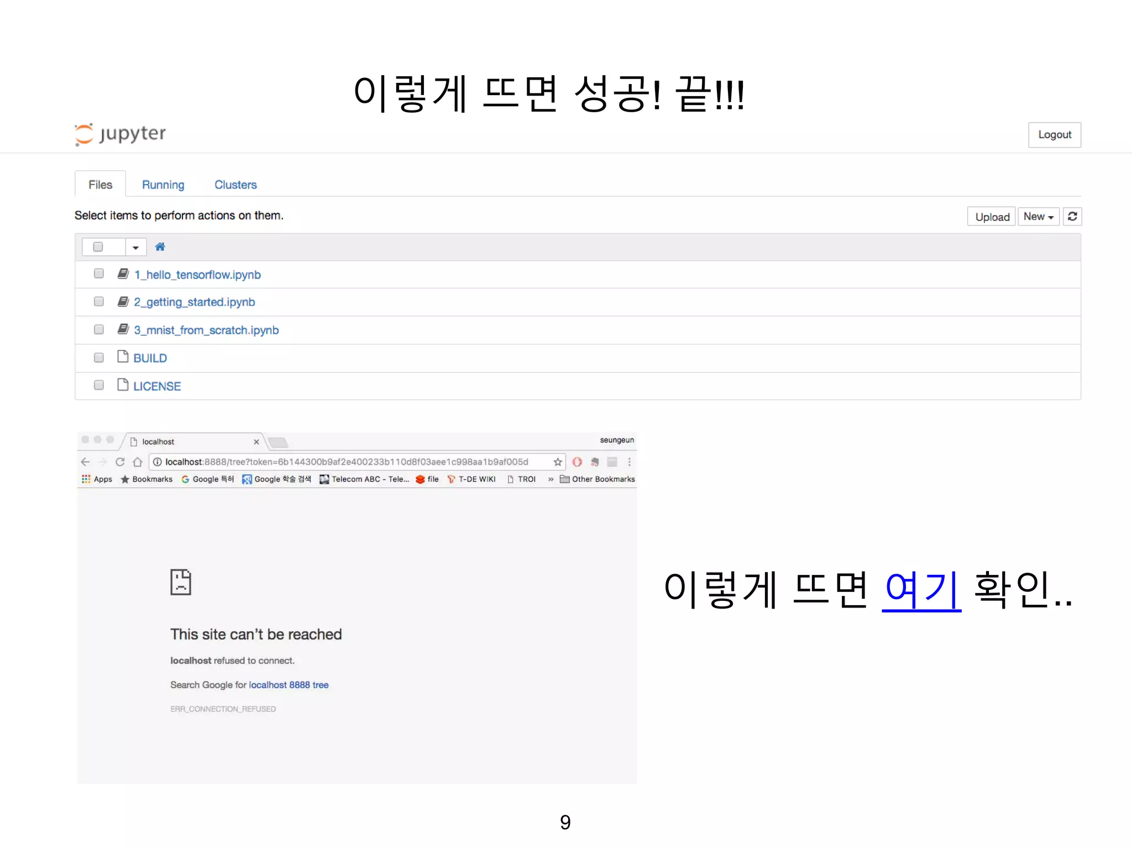The image size is (1132, 849).
Task: Click the Chrome home button icon
Action: [138, 462]
